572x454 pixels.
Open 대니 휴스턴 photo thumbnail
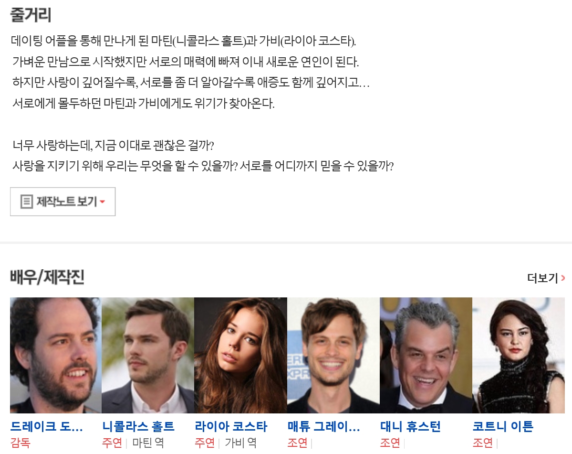(x=426, y=355)
